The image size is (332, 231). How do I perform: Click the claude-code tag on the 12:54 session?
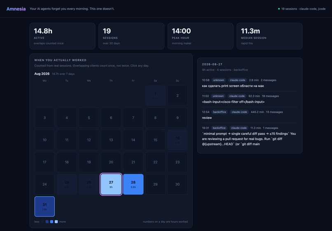tap(239, 112)
